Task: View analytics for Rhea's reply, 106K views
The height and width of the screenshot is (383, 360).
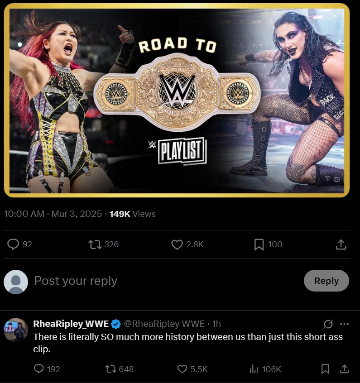Action: [x=254, y=369]
